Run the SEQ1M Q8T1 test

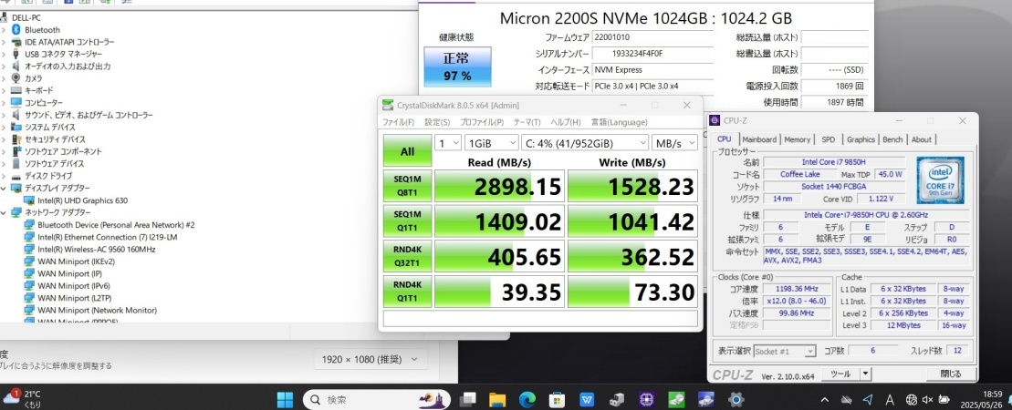[x=407, y=186]
